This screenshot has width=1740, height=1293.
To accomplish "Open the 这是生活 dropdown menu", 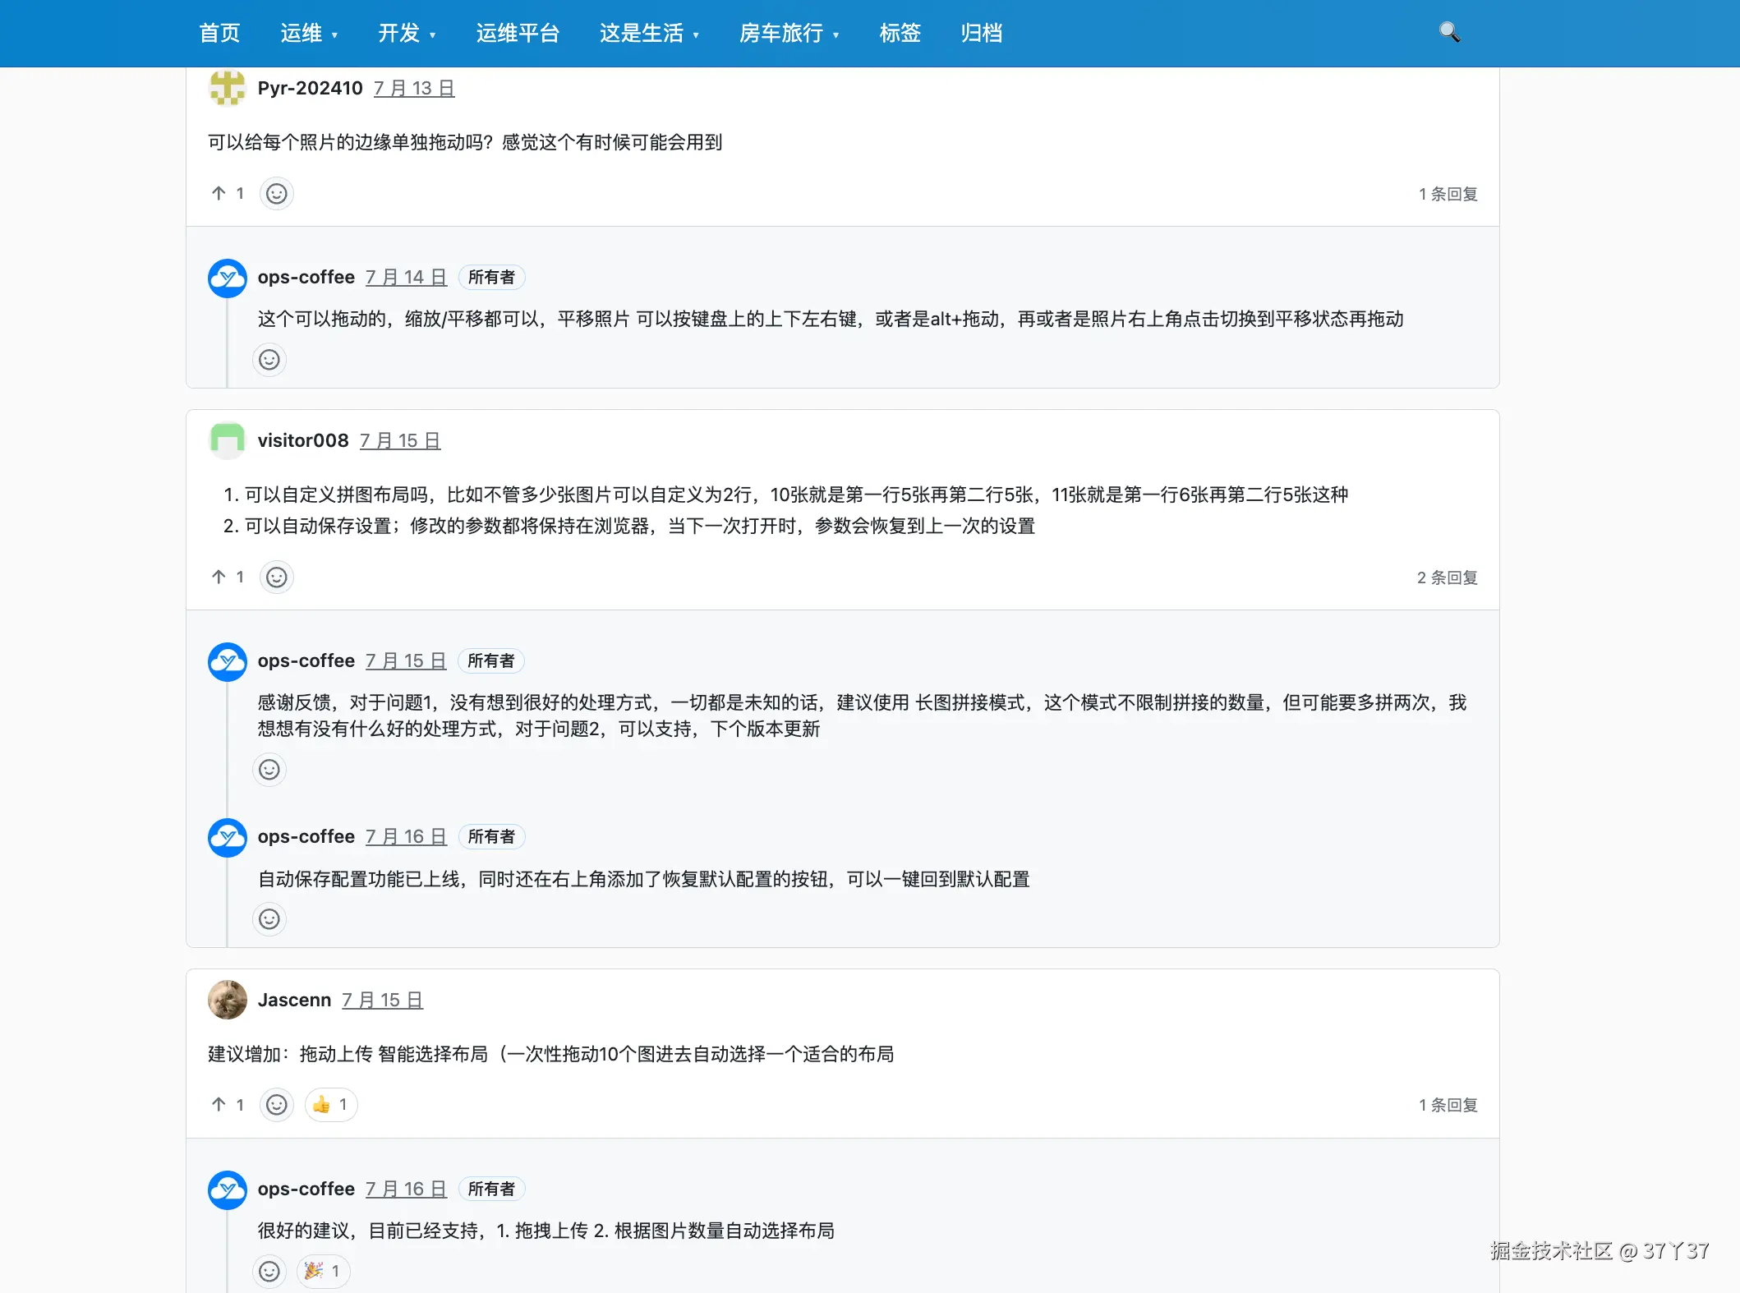I will [649, 34].
